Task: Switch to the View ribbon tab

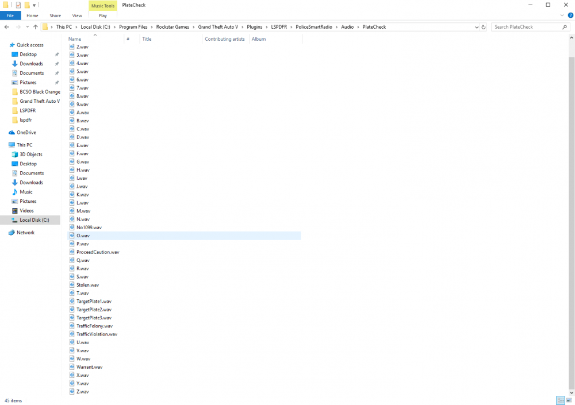Action: click(77, 16)
